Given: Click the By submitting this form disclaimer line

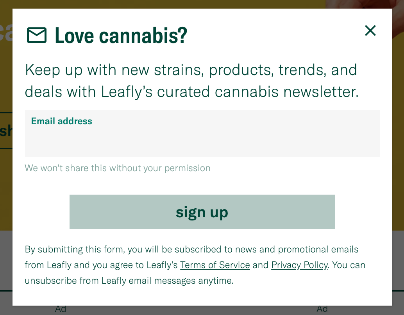Looking at the screenshot, I should (x=191, y=249).
